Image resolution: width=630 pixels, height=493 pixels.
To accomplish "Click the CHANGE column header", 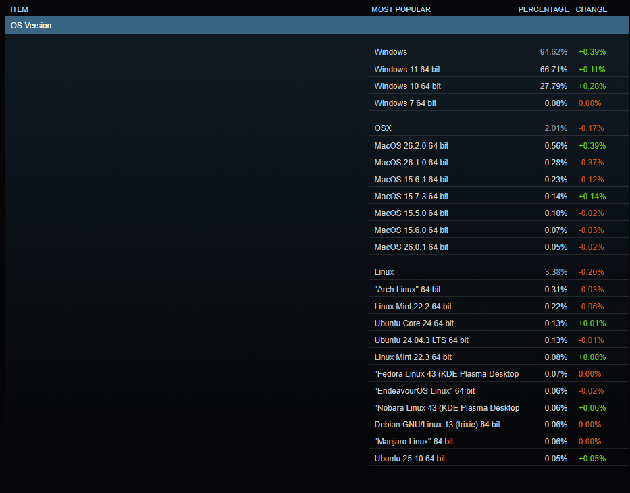I will click(592, 9).
